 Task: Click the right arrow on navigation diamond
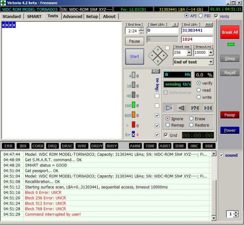point(164,55)
